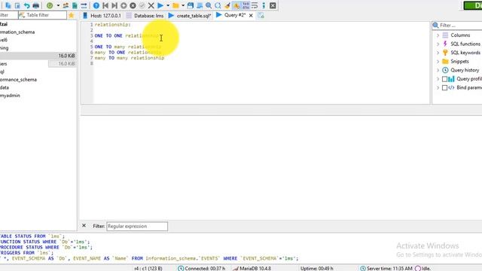Click the green Export database as SQL icon
This screenshot has width=482, height=271.
point(75,5)
